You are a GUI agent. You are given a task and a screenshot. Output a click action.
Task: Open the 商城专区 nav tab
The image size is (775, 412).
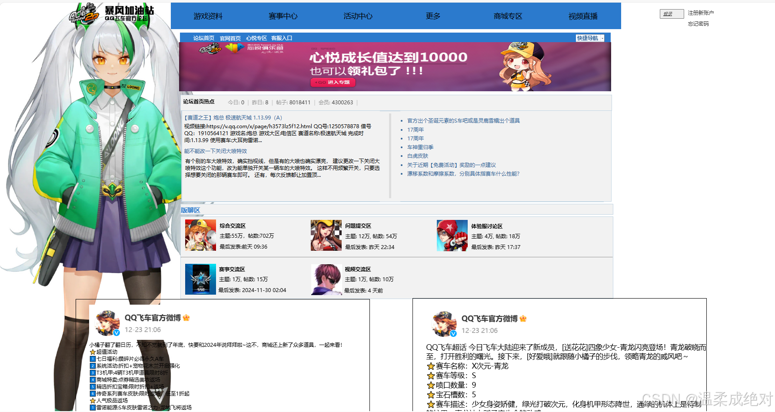click(508, 16)
